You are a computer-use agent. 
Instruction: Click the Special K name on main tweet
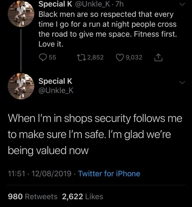point(55,81)
